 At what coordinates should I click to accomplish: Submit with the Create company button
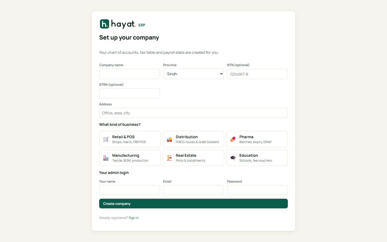click(193, 204)
